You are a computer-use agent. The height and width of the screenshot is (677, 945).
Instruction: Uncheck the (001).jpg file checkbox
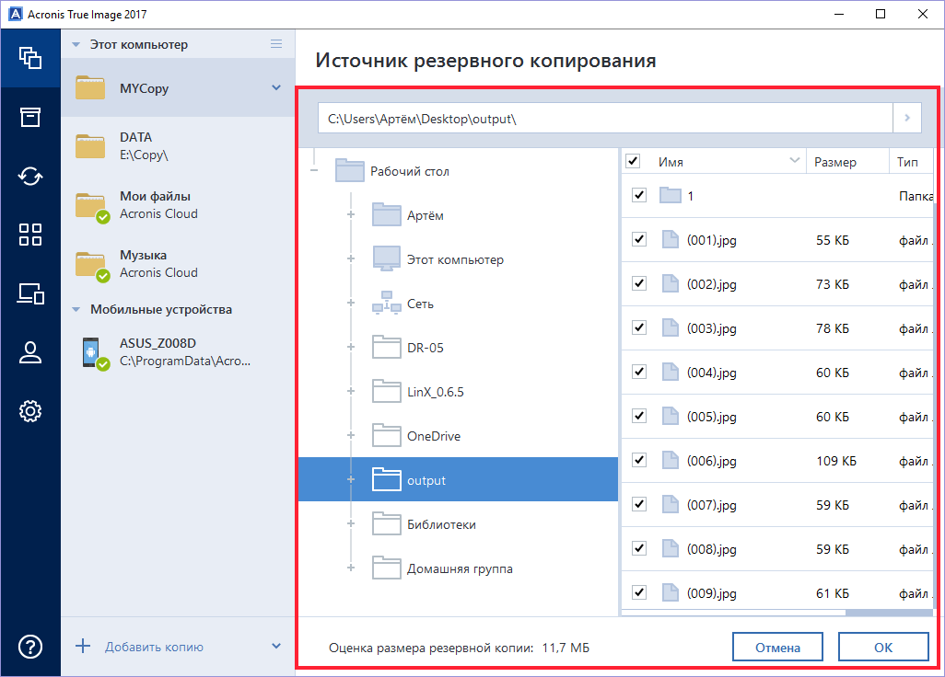(639, 240)
